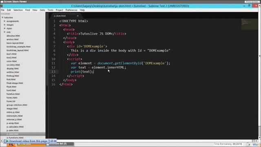Viewport: 261px width, 147px height.
Task: Click the side panel collapse arrow on right edge
Action: click(x=260, y=56)
